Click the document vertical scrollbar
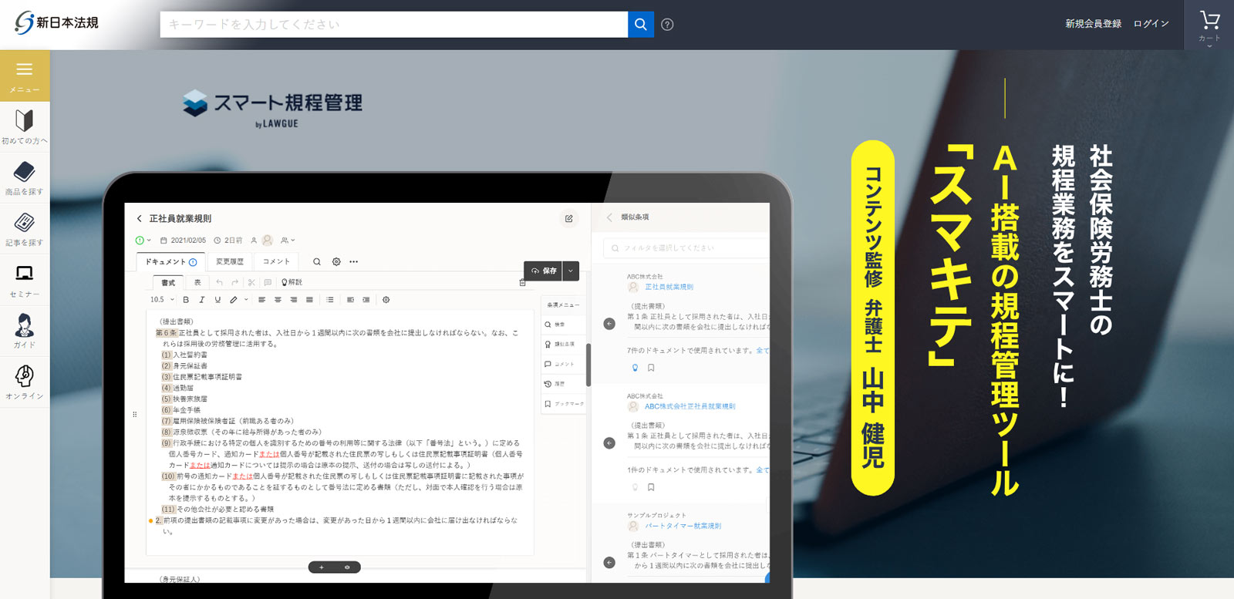This screenshot has width=1234, height=599. [x=588, y=365]
